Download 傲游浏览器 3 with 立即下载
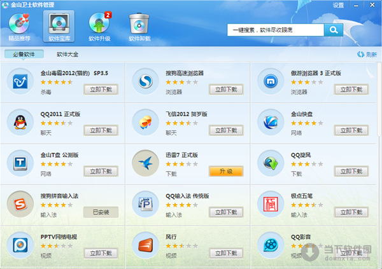 point(351,89)
